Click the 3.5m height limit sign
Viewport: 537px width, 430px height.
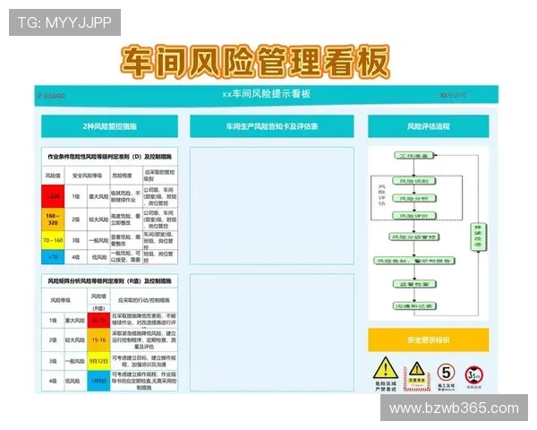[x=474, y=375]
